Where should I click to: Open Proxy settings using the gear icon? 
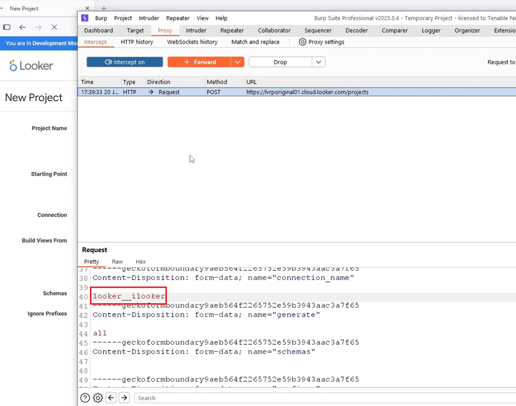point(301,42)
